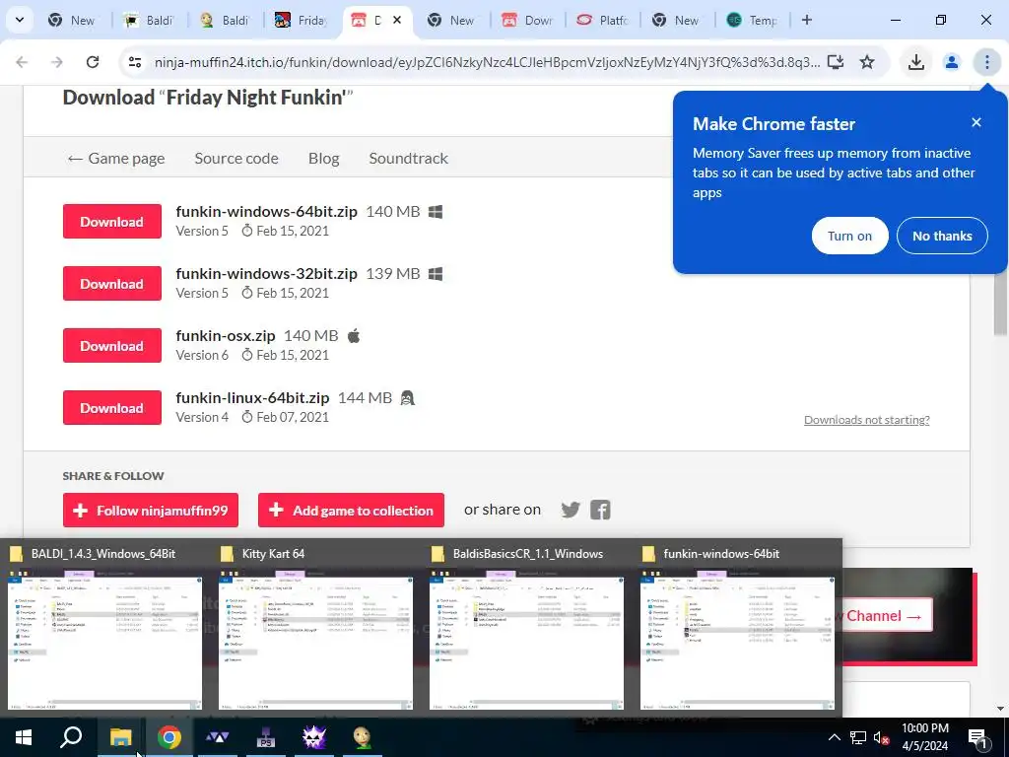Share on Facebook icon
Image resolution: width=1009 pixels, height=757 pixels.
(x=600, y=510)
